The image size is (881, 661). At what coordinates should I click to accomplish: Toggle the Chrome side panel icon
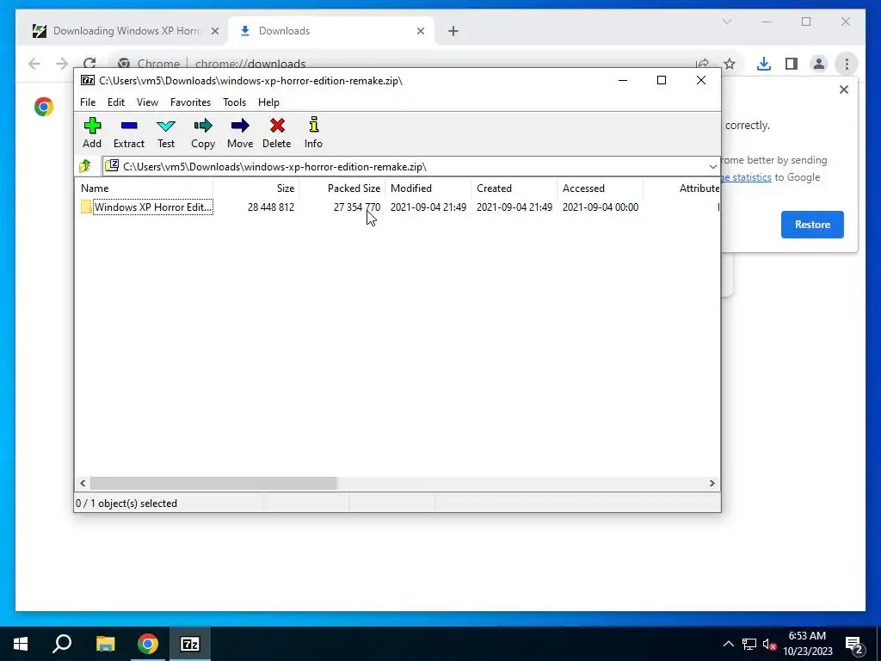pyautogui.click(x=792, y=64)
